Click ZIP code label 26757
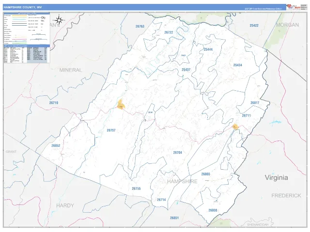This screenshot has height=232, width=310. pyautogui.click(x=111, y=130)
